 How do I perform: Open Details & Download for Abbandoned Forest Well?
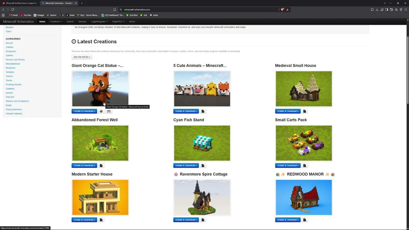click(84, 165)
